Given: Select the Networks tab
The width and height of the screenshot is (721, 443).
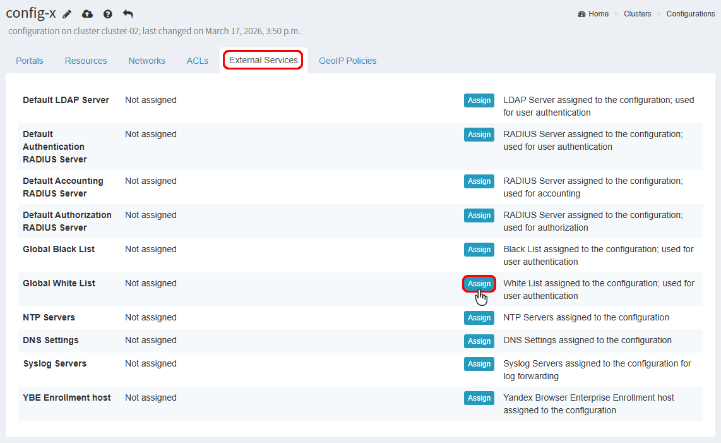Looking at the screenshot, I should [x=146, y=61].
